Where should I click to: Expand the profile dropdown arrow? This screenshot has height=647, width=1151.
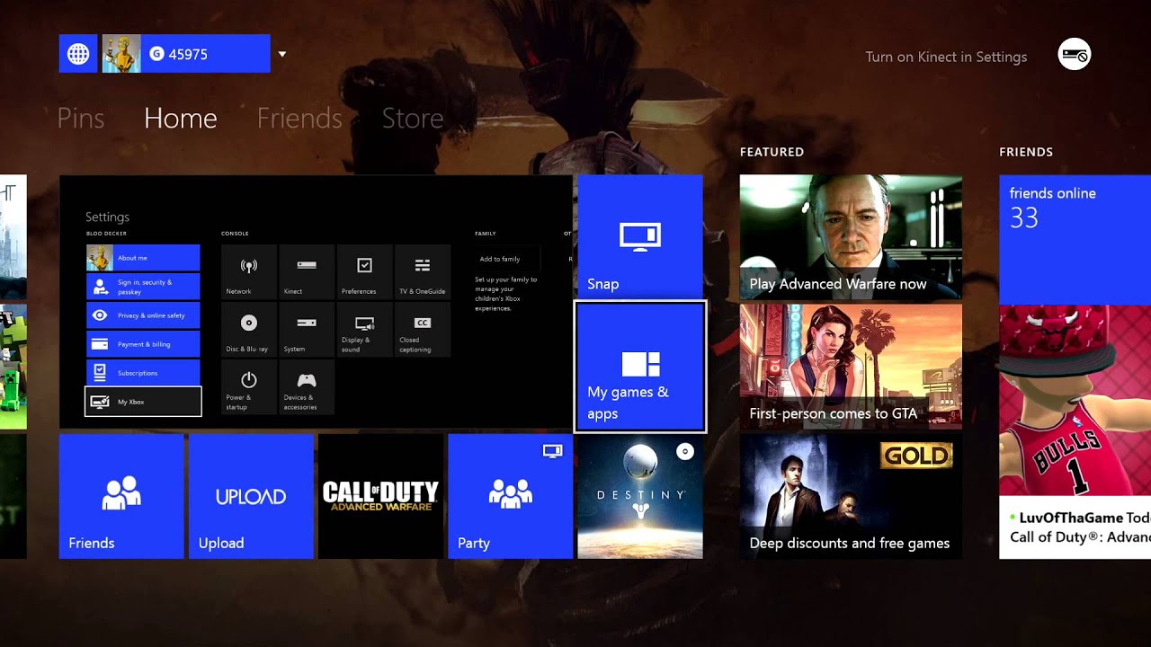click(282, 54)
